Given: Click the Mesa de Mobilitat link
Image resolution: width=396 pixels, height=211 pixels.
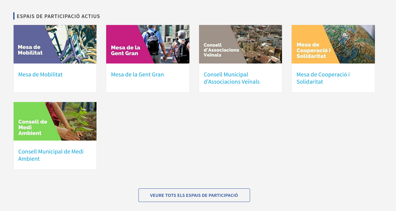Looking at the screenshot, I should pos(40,74).
